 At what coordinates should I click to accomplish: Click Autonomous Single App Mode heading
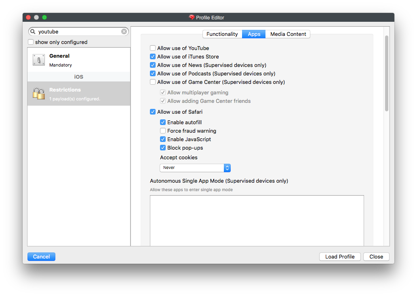tap(219, 181)
